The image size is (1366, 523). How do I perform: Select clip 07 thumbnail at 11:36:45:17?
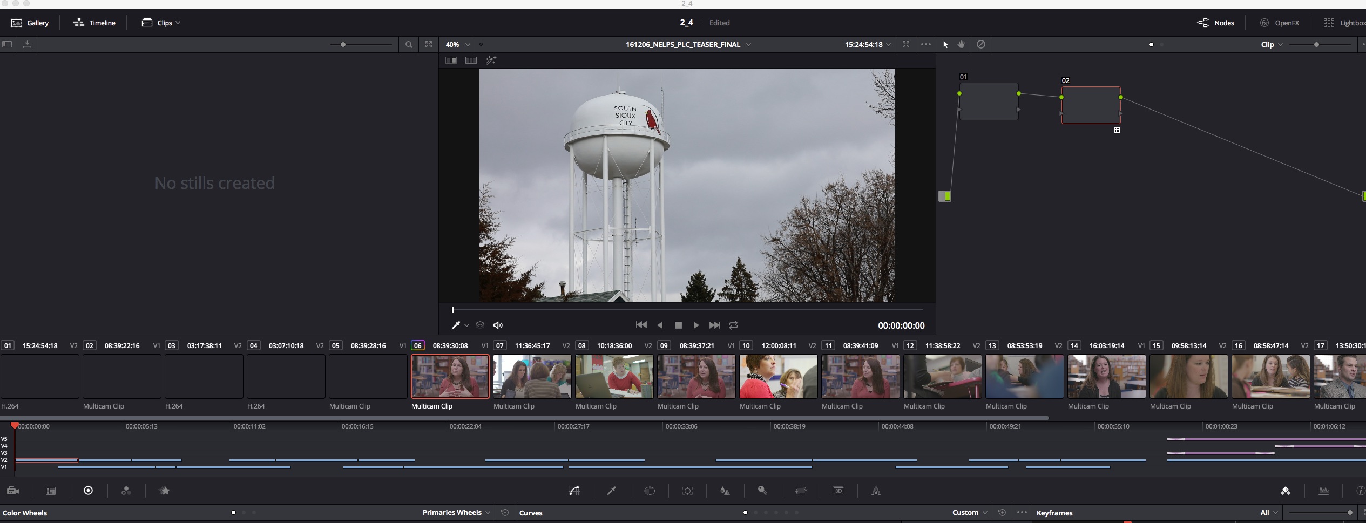(x=532, y=377)
